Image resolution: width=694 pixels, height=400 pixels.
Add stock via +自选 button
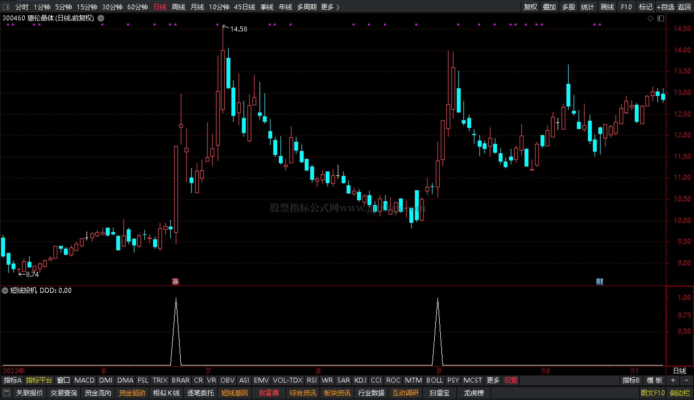tap(665, 7)
